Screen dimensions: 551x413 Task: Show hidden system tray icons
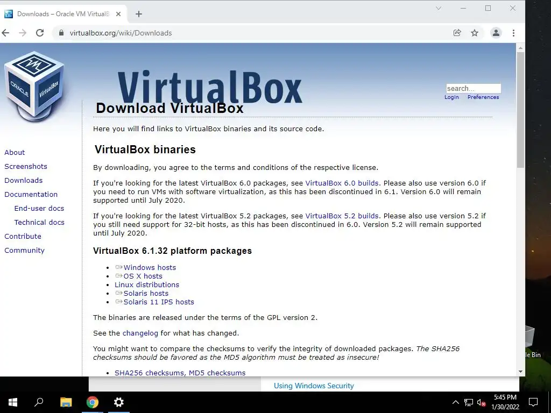tap(455, 402)
